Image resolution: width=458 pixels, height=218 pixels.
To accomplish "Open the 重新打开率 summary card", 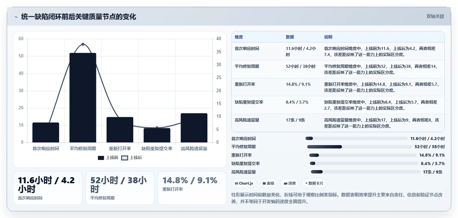I will coord(192,188).
